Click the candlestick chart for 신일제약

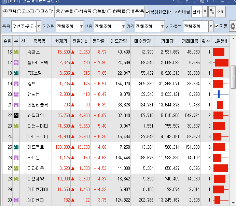click(x=221, y=115)
